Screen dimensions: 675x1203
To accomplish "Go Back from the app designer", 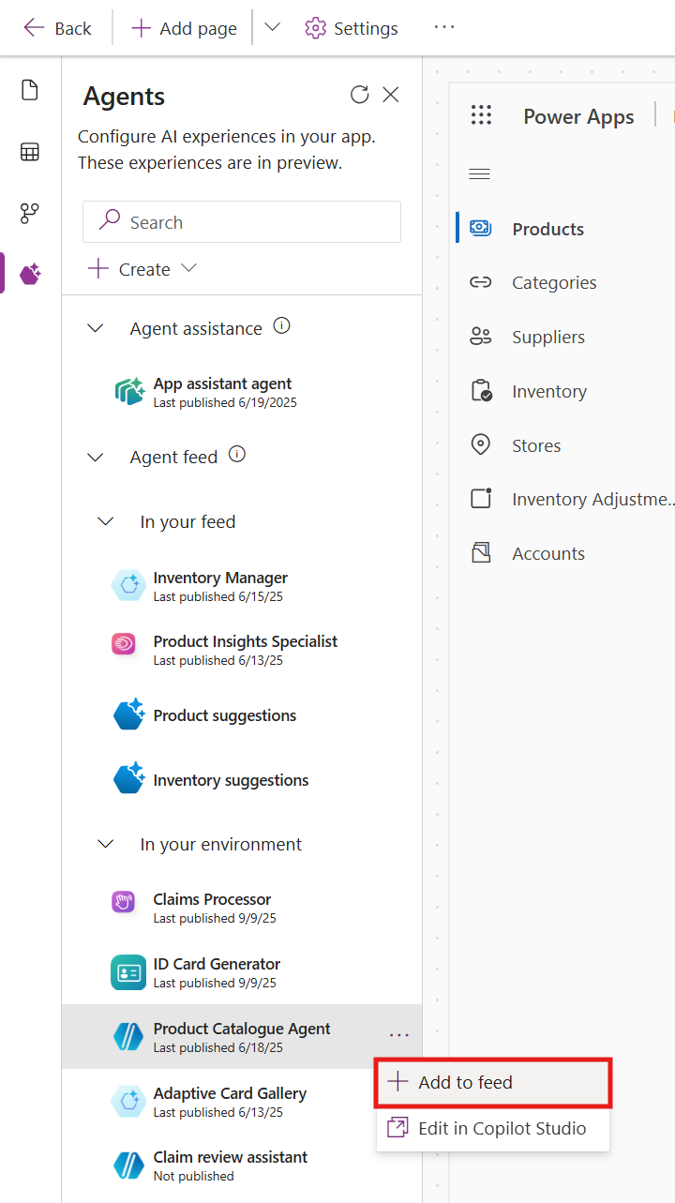I will click(x=57, y=28).
